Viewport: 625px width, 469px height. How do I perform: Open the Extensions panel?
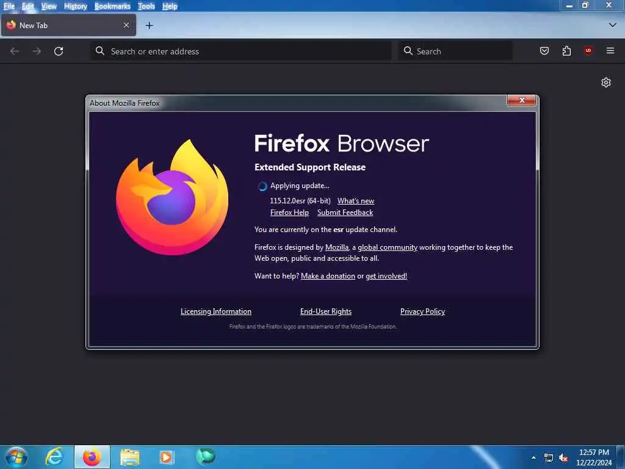(x=566, y=51)
